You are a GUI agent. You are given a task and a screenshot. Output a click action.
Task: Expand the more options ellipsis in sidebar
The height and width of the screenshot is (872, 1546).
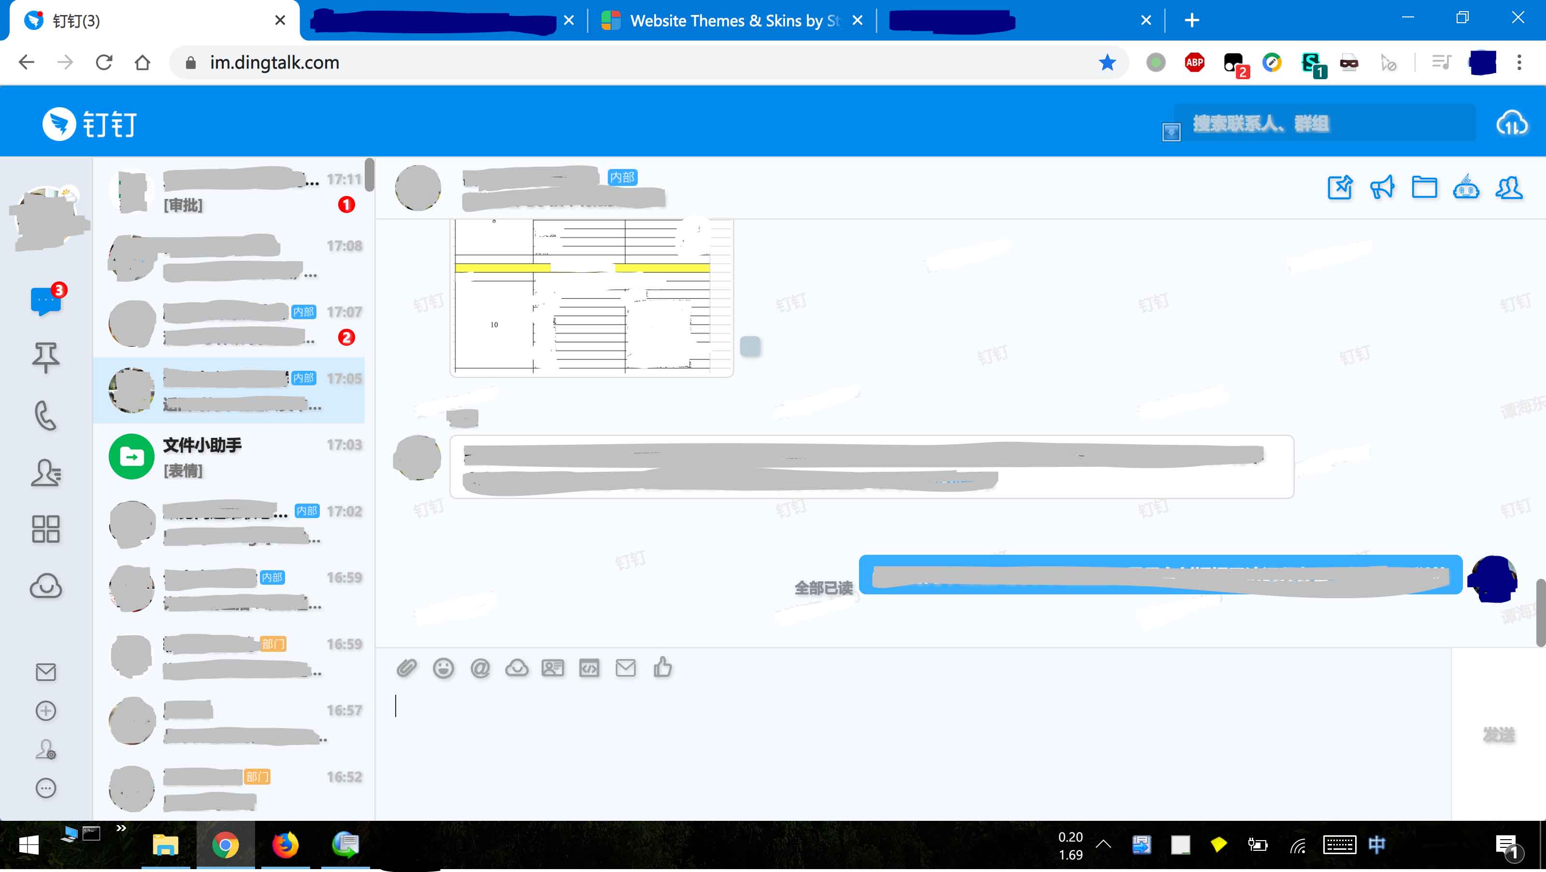click(x=45, y=788)
